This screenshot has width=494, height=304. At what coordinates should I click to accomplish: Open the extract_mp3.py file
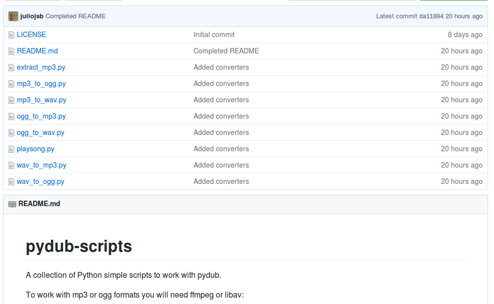tap(41, 67)
